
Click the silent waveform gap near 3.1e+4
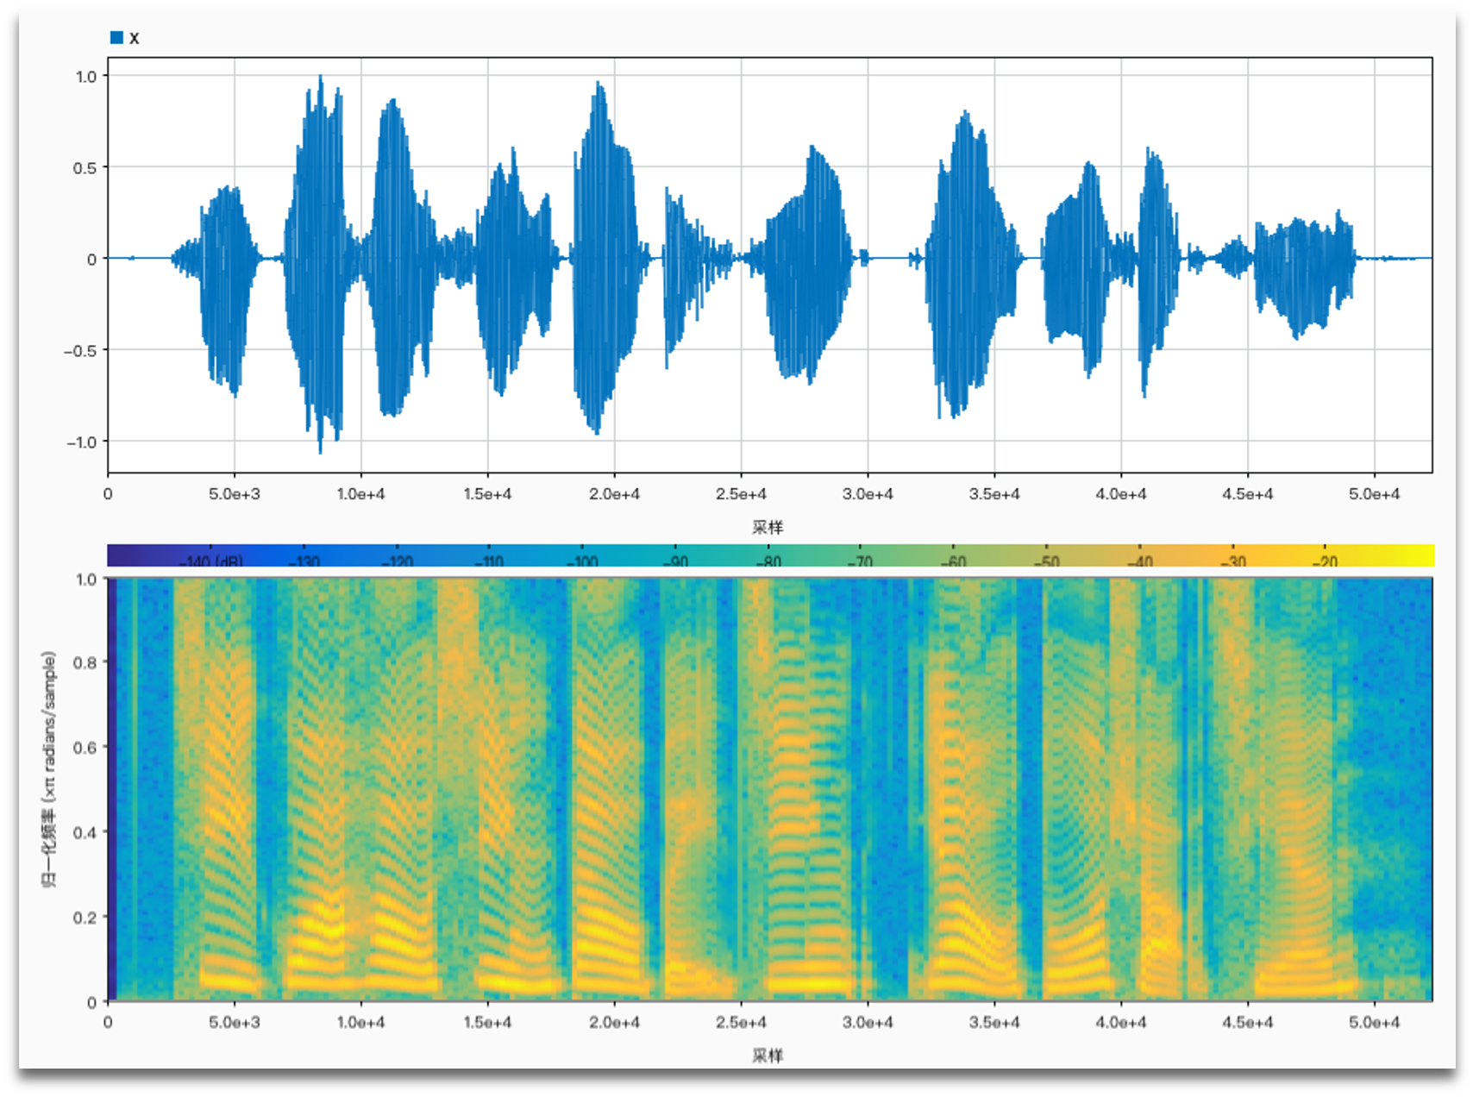pyautogui.click(x=888, y=258)
